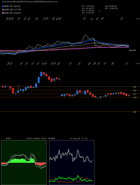
Task: Click the 742 top value label above EMA chart
Action: pyautogui.click(x=84, y=19)
